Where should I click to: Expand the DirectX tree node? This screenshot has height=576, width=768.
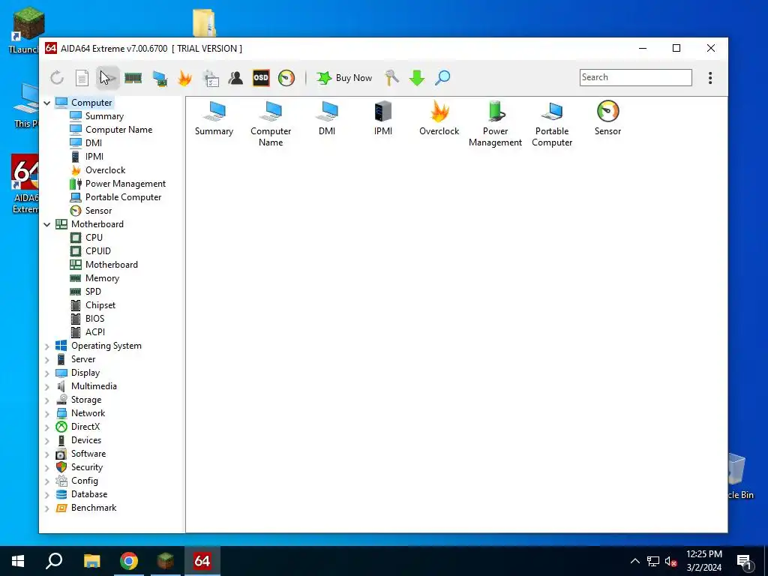click(x=47, y=427)
